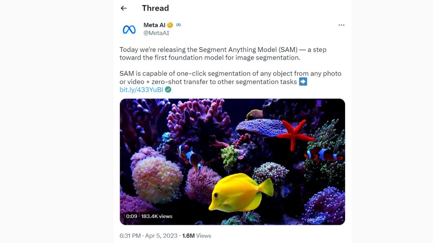Screen dimensions: 433x243
Task: Open the three-dot more options menu
Action: coord(341,25)
